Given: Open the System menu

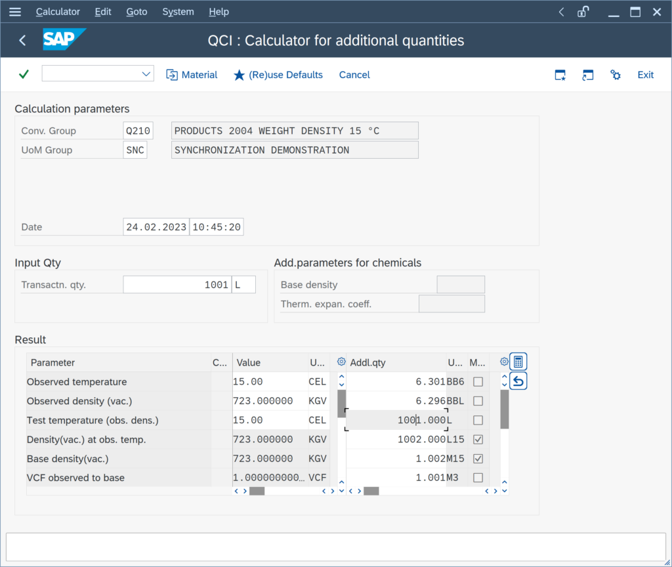Looking at the screenshot, I should [x=178, y=12].
